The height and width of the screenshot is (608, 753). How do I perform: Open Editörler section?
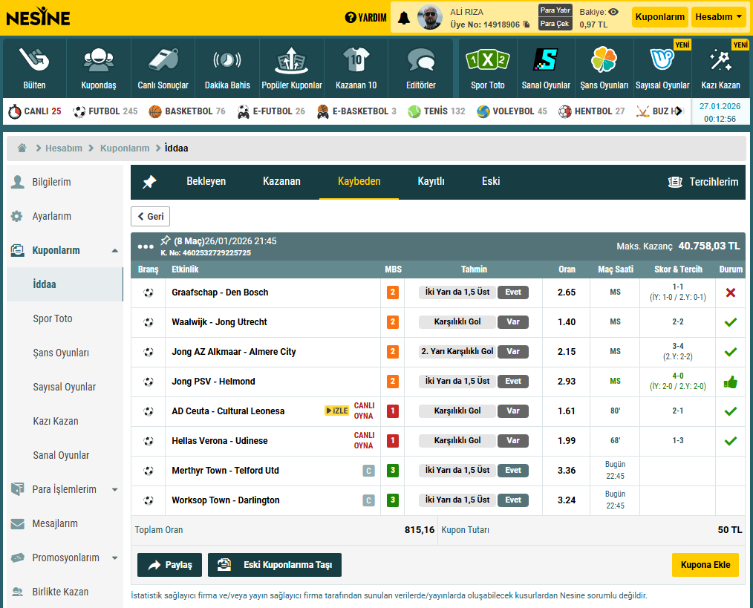(420, 69)
